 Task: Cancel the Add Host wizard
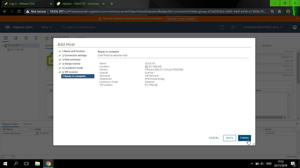[214, 138]
